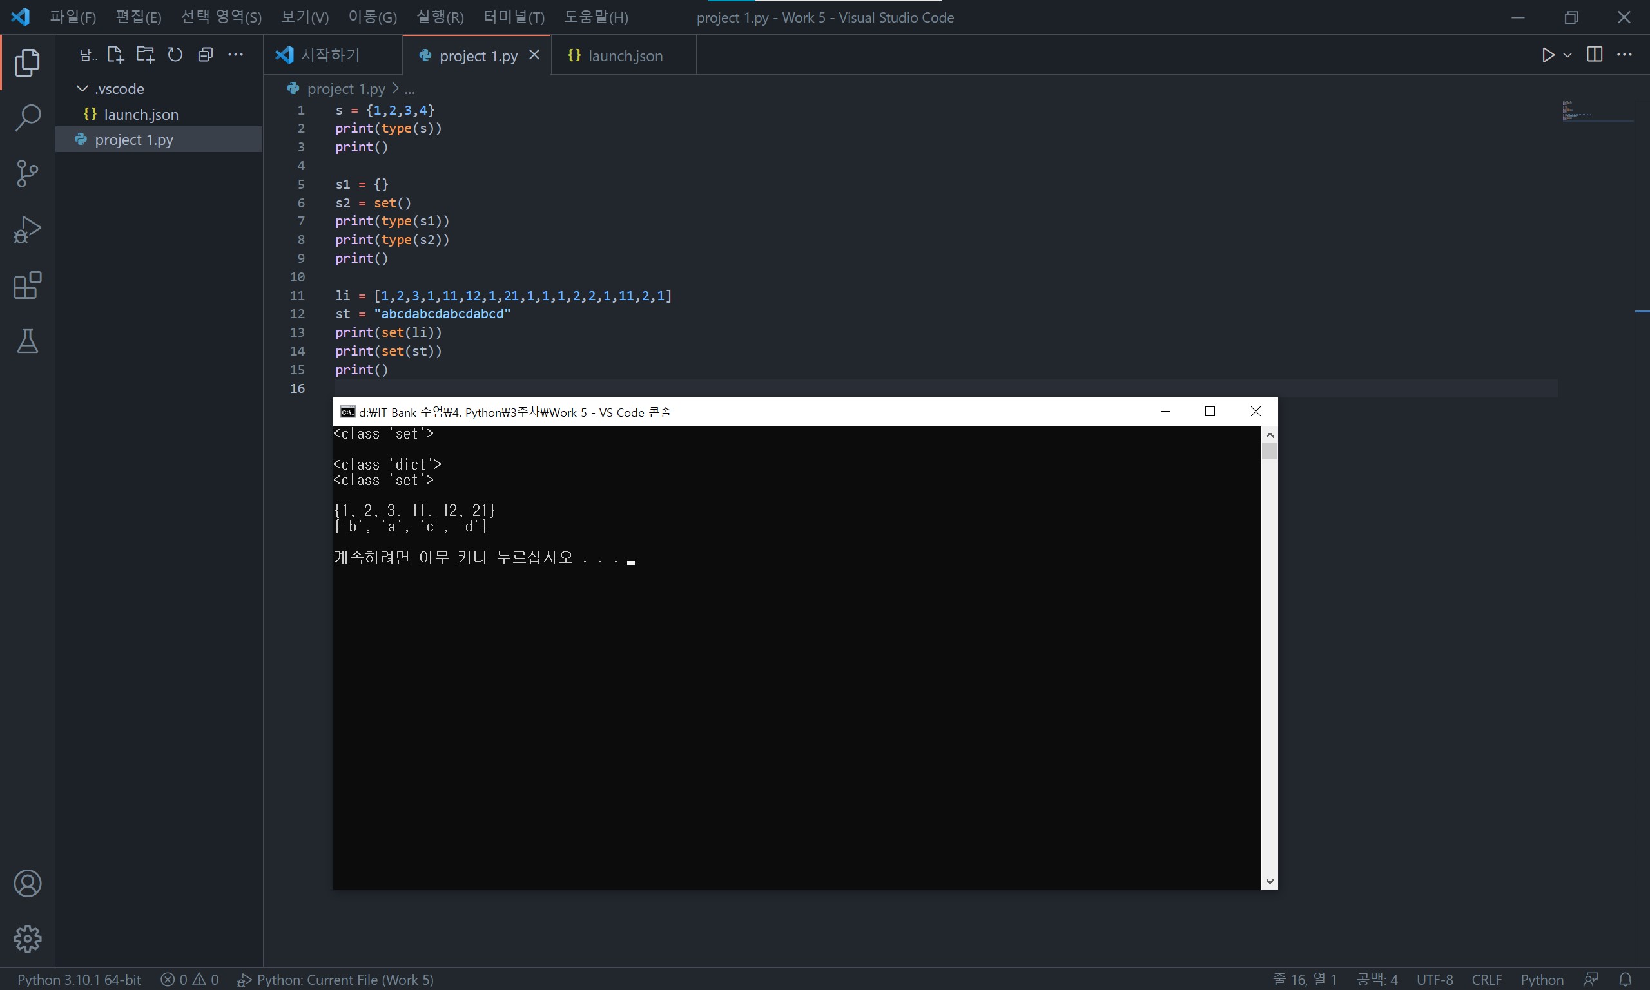Click the New File icon in explorer
Viewport: 1650px width, 990px height.
115,55
